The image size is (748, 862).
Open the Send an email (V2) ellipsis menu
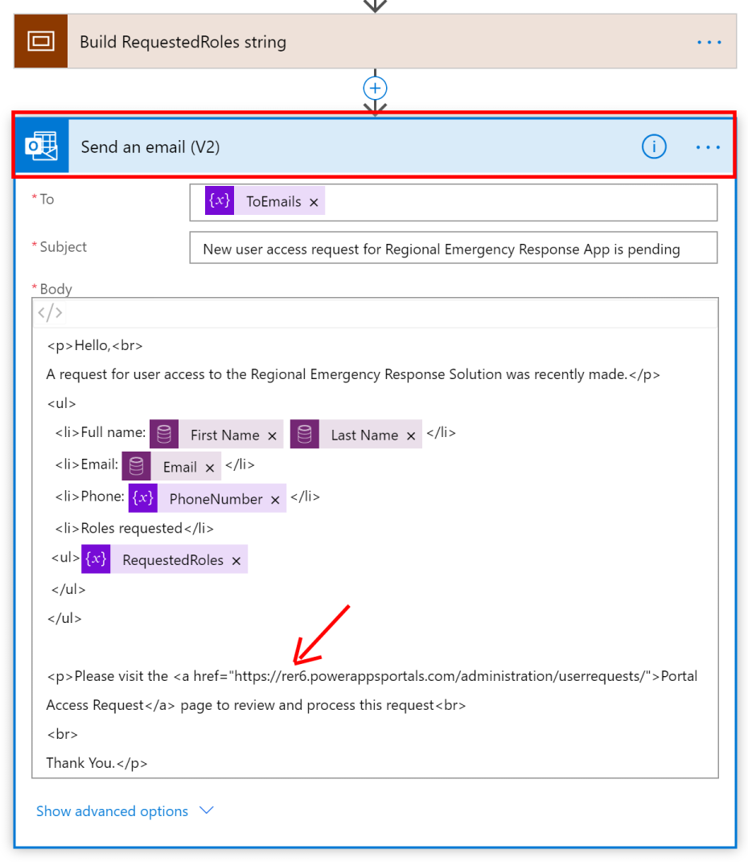(708, 147)
